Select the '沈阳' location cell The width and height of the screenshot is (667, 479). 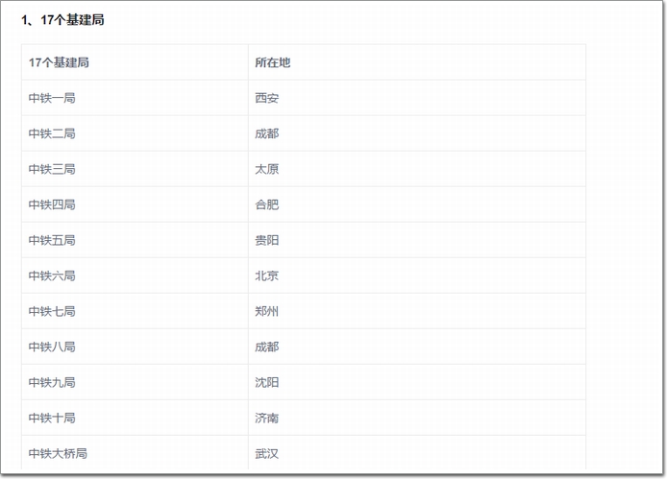[x=417, y=382]
